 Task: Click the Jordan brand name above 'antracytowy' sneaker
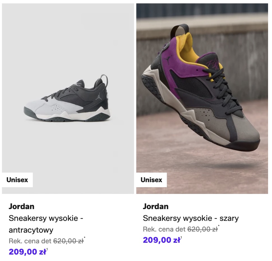[x=22, y=206]
